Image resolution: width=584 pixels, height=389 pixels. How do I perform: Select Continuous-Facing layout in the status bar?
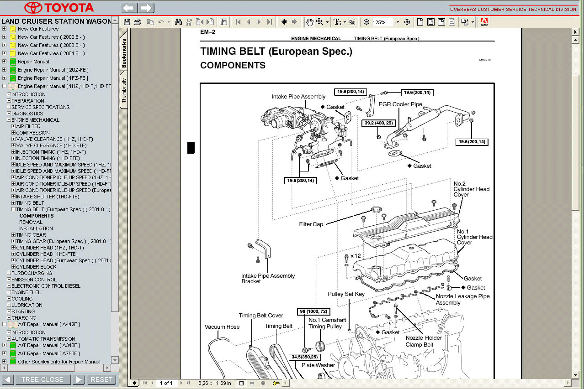click(263, 384)
